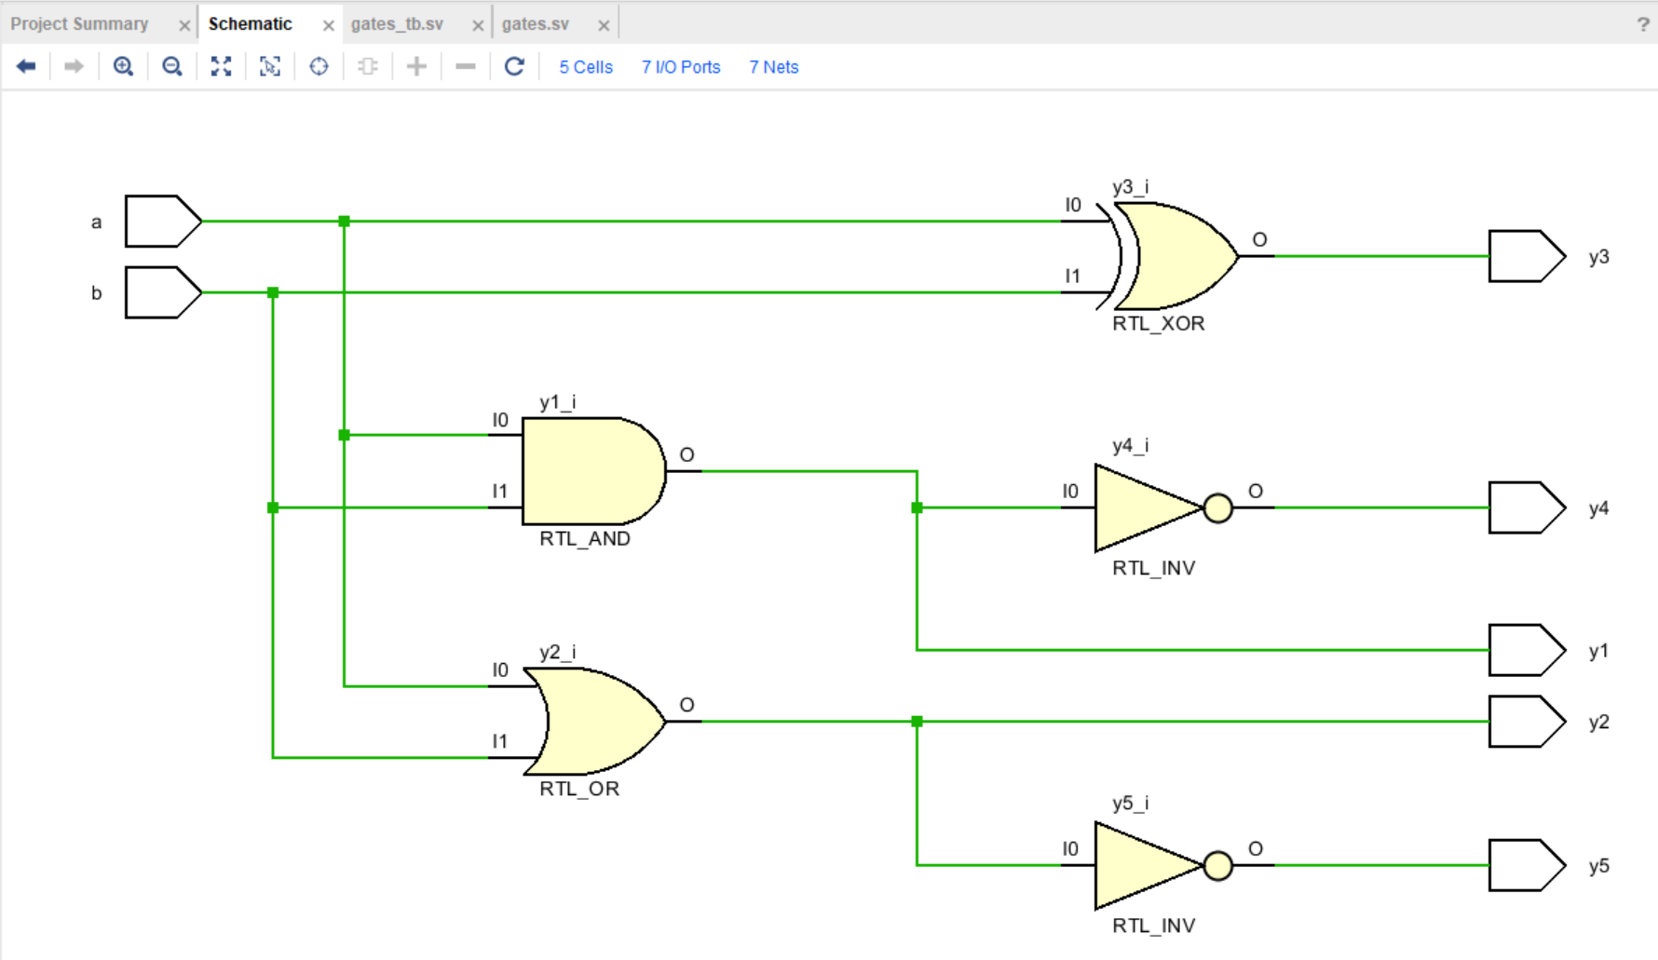Switch to the gates.sv tab
Viewport: 1658px width, 960px height.
tap(536, 24)
